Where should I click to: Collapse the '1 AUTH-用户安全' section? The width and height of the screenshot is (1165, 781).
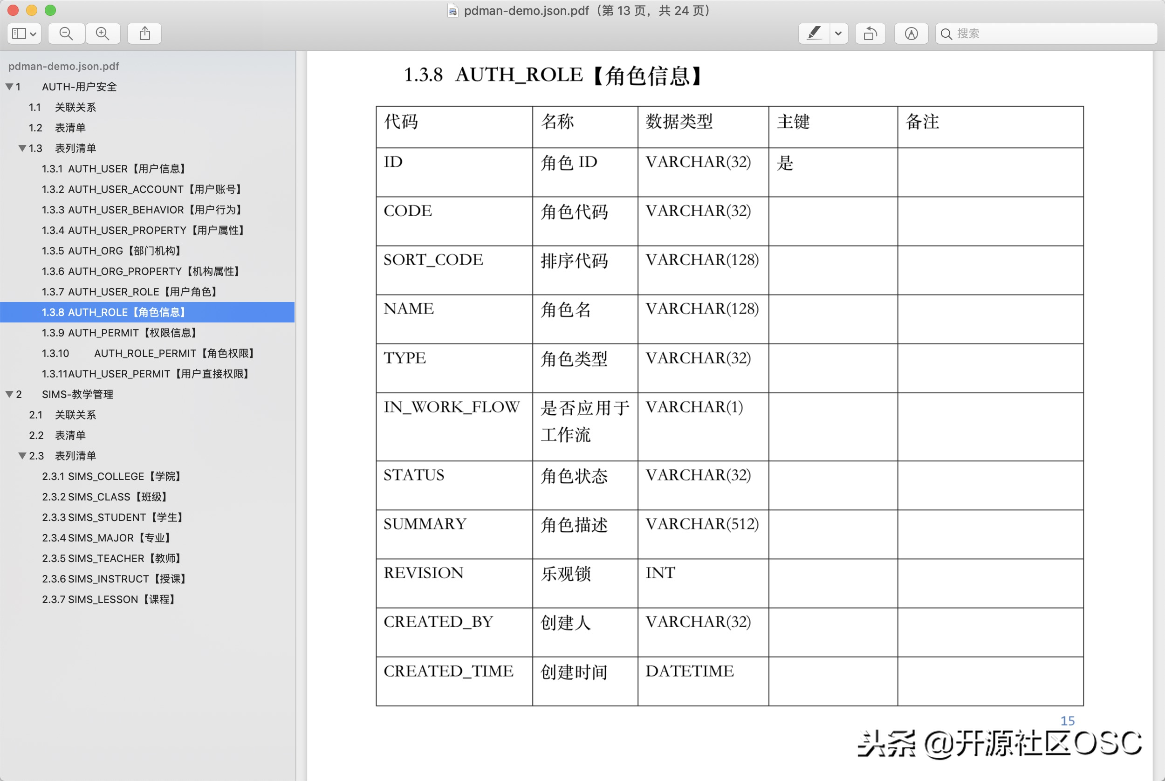[x=9, y=87]
